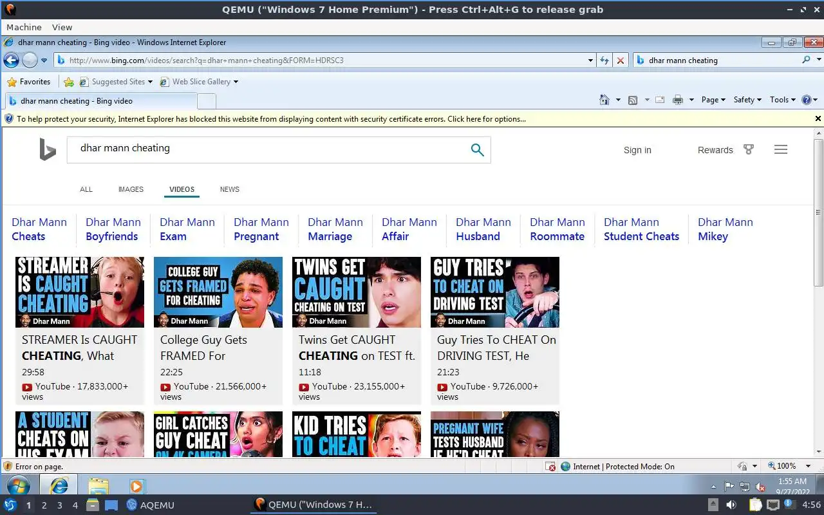Viewport: 824px width, 515px height.
Task: Click the RSS feeds icon
Action: pos(633,100)
